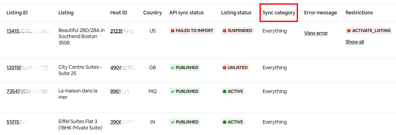Click PUBLISHED badge for Eiffel Suites Flat 3
The height and width of the screenshot is (135, 396).
click(x=185, y=122)
